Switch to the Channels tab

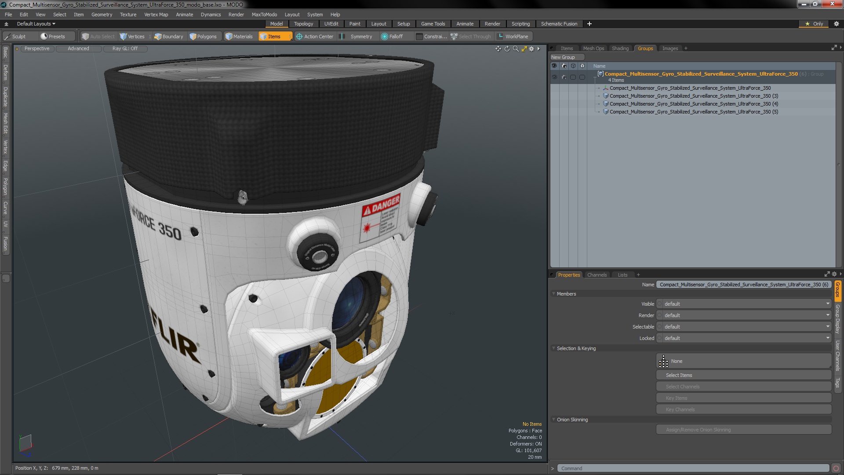(597, 275)
